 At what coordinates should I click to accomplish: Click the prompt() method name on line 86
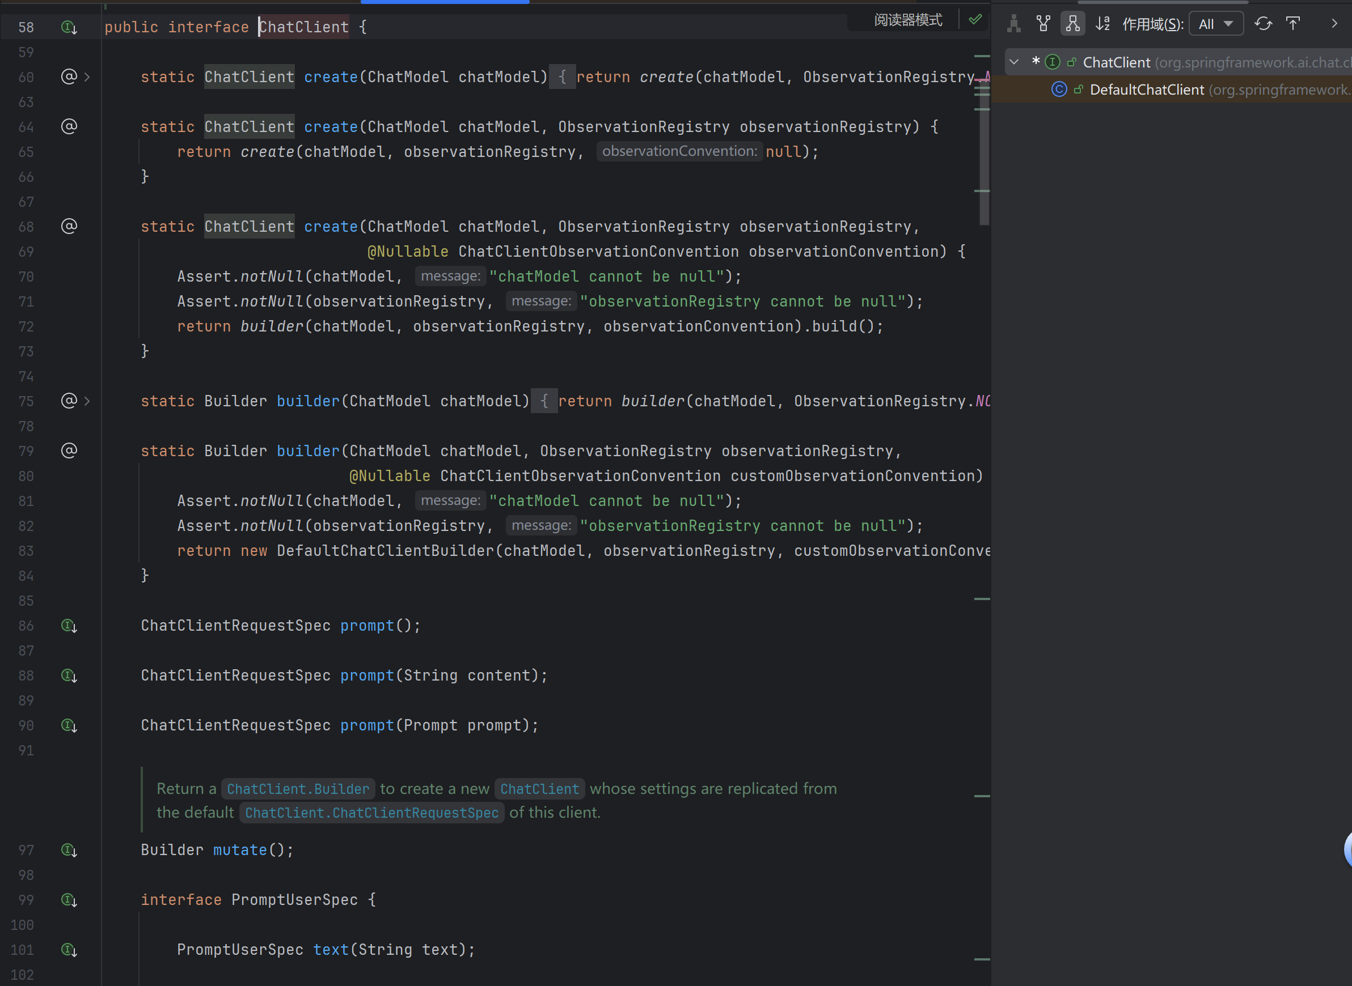pos(367,626)
